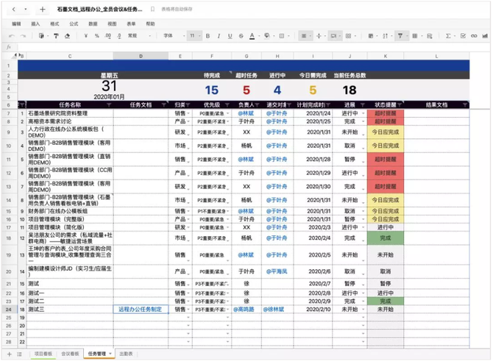Click the font color A swatch
The width and height of the screenshot is (493, 364).
click(x=252, y=35)
